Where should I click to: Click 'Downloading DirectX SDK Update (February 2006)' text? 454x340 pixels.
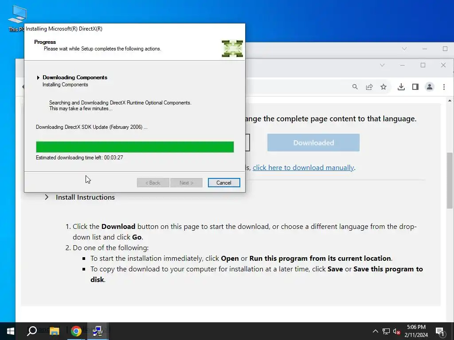coord(91,127)
